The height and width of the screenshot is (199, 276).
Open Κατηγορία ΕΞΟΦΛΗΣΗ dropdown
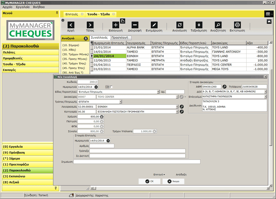tap(177, 111)
